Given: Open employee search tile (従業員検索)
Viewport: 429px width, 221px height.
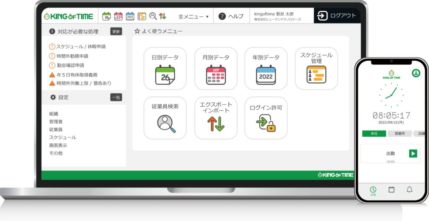Looking at the screenshot, I should [165, 118].
